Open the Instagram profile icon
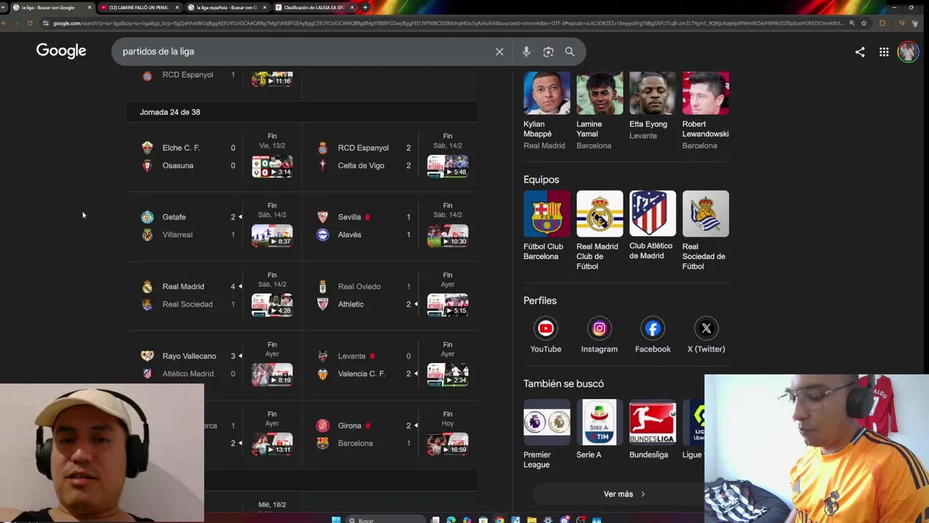The height and width of the screenshot is (523, 929). pos(599,328)
